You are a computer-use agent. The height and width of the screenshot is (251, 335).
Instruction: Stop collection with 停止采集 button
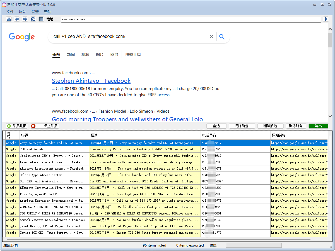(45, 126)
